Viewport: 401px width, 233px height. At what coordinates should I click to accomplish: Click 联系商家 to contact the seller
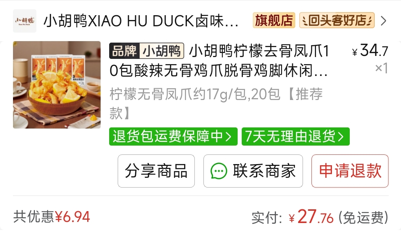click(x=253, y=171)
